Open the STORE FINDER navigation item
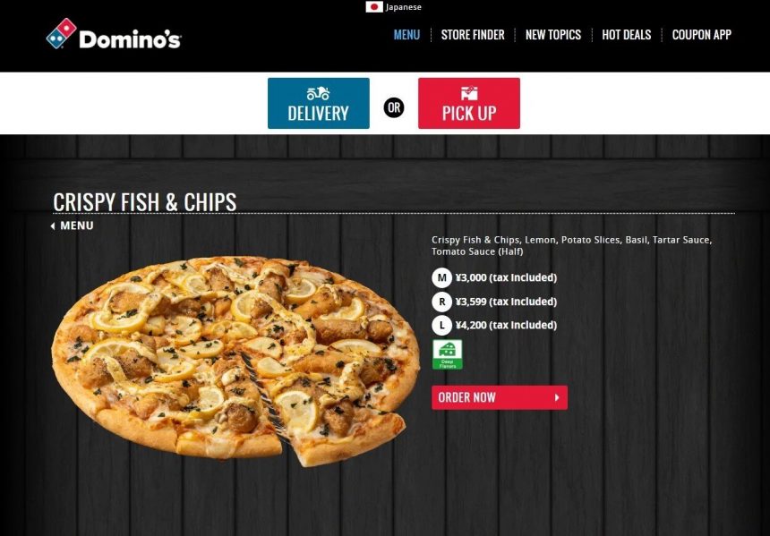770x536 pixels. coord(473,35)
